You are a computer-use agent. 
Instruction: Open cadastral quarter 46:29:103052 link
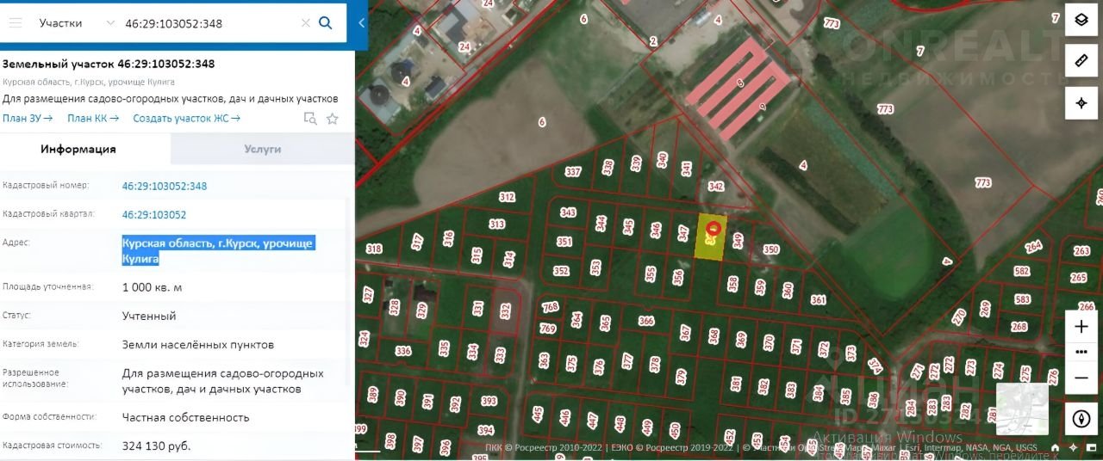(x=154, y=214)
